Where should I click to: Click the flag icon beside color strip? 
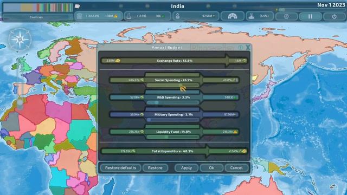(x=77, y=6)
